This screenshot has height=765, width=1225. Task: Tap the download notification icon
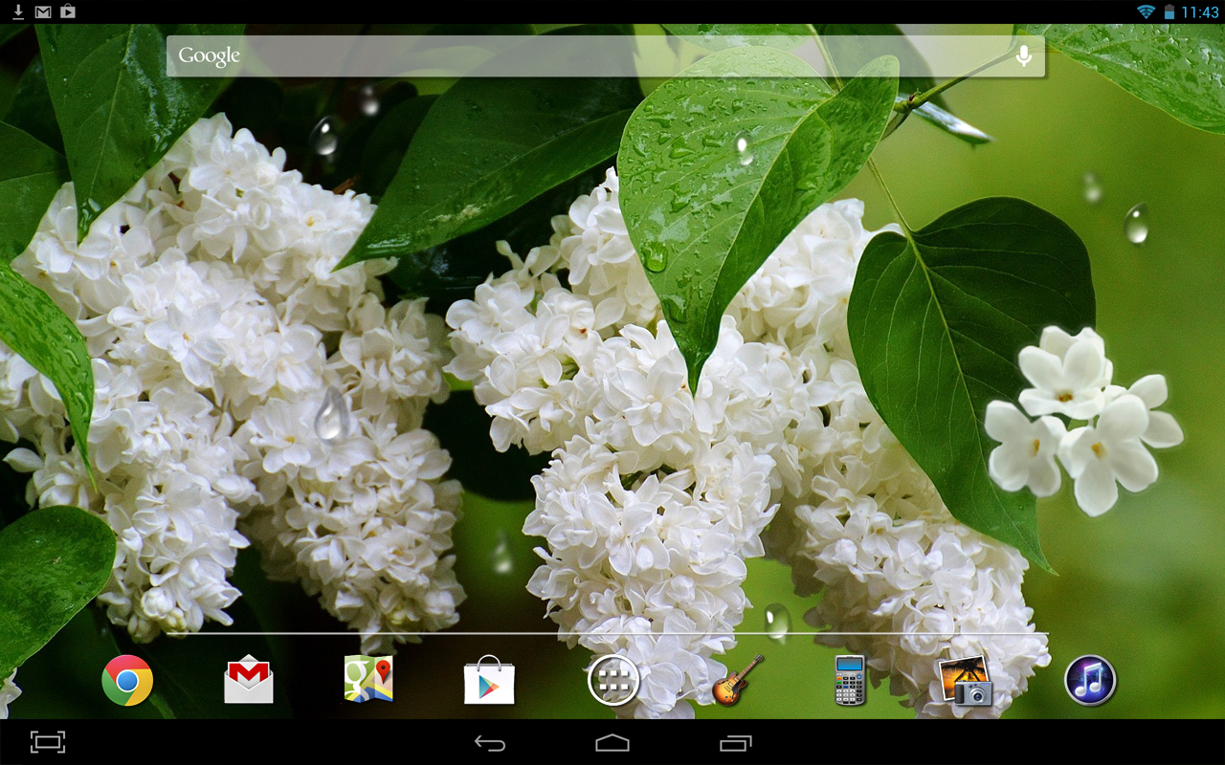[18, 11]
